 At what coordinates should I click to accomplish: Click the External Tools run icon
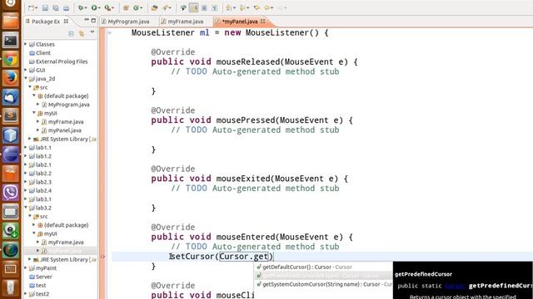pyautogui.click(x=107, y=7)
